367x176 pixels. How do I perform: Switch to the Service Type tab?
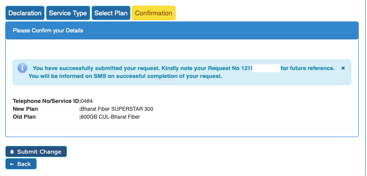(68, 13)
